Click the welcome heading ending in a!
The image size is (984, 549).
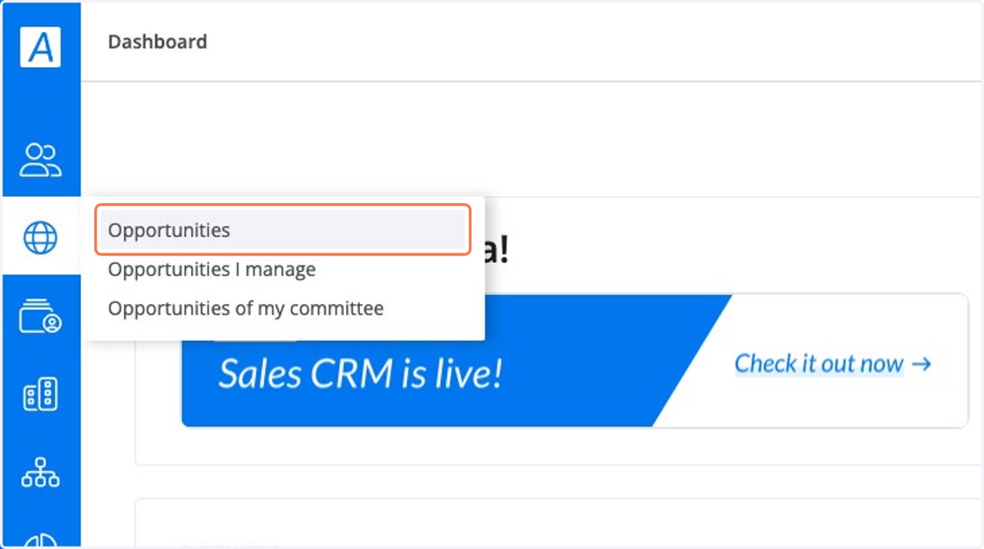point(499,251)
